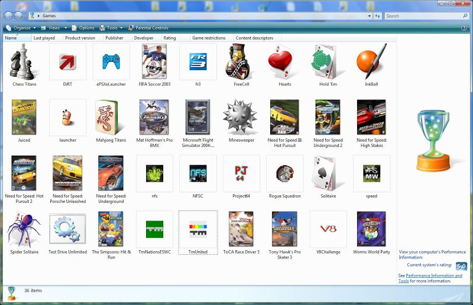Select the NFSC game icon

(198, 173)
